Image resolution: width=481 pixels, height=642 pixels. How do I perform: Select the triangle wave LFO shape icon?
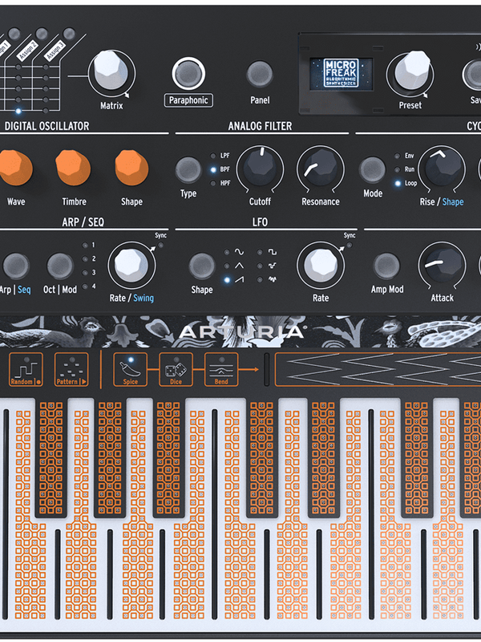(239, 266)
